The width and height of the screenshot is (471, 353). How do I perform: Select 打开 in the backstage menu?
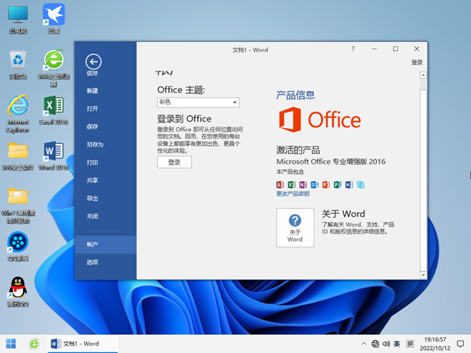(x=92, y=109)
